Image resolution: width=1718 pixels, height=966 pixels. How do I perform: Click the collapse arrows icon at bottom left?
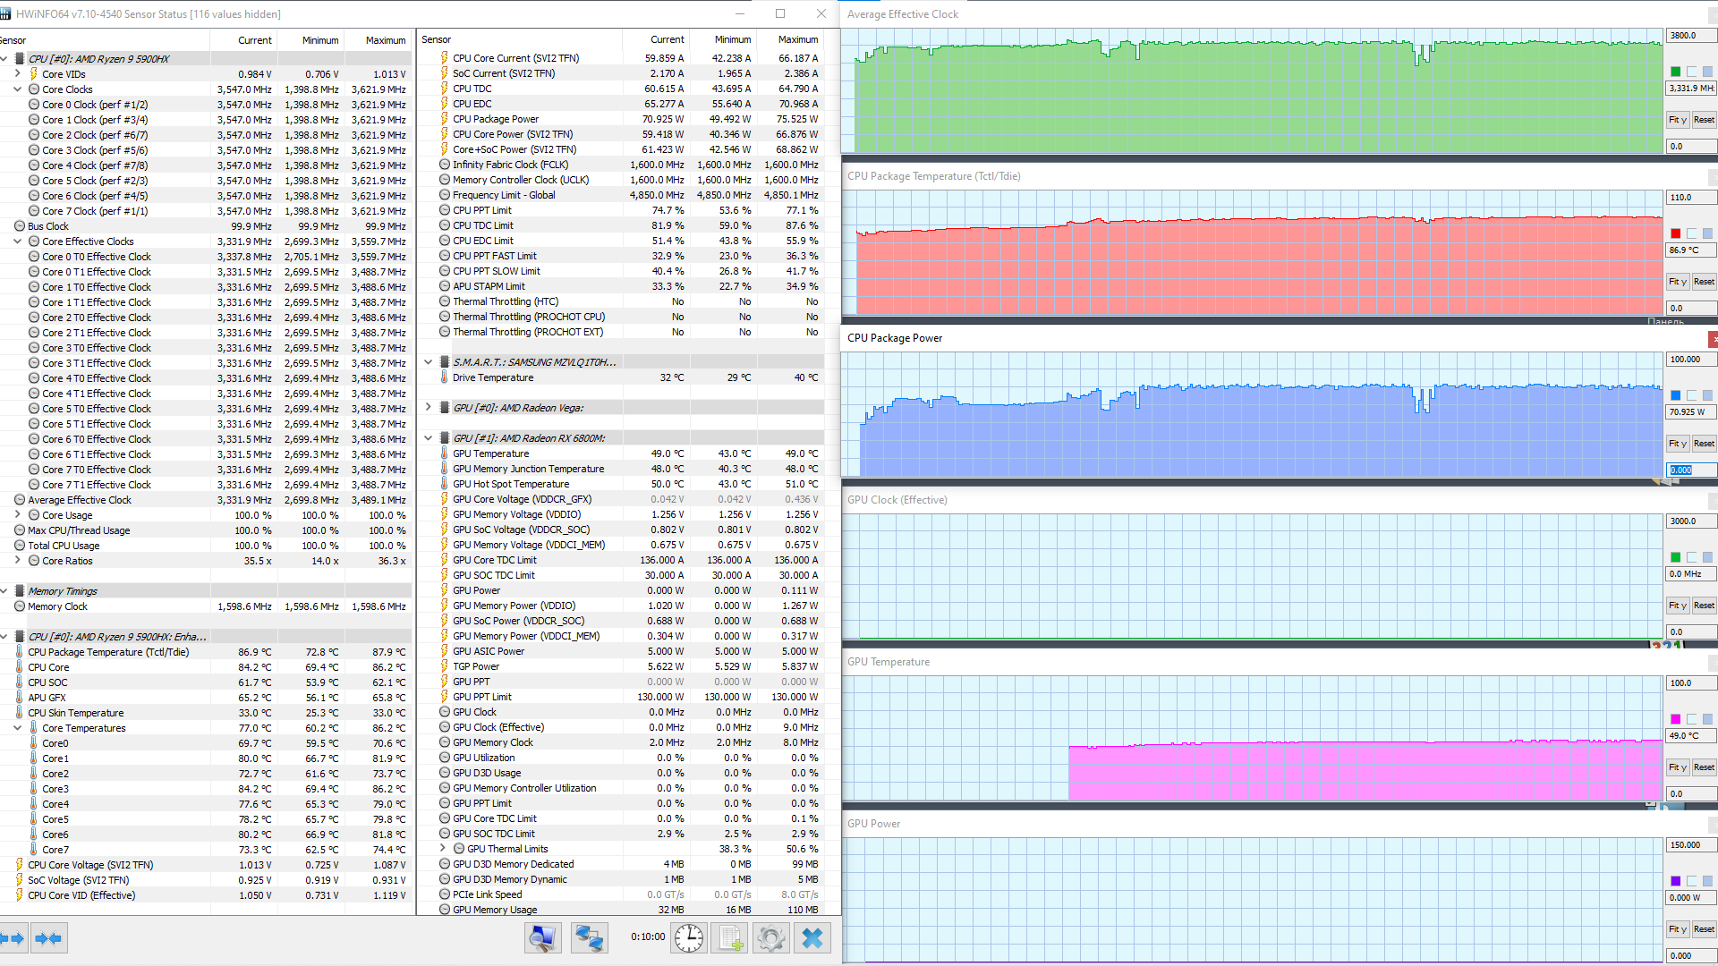tap(47, 938)
